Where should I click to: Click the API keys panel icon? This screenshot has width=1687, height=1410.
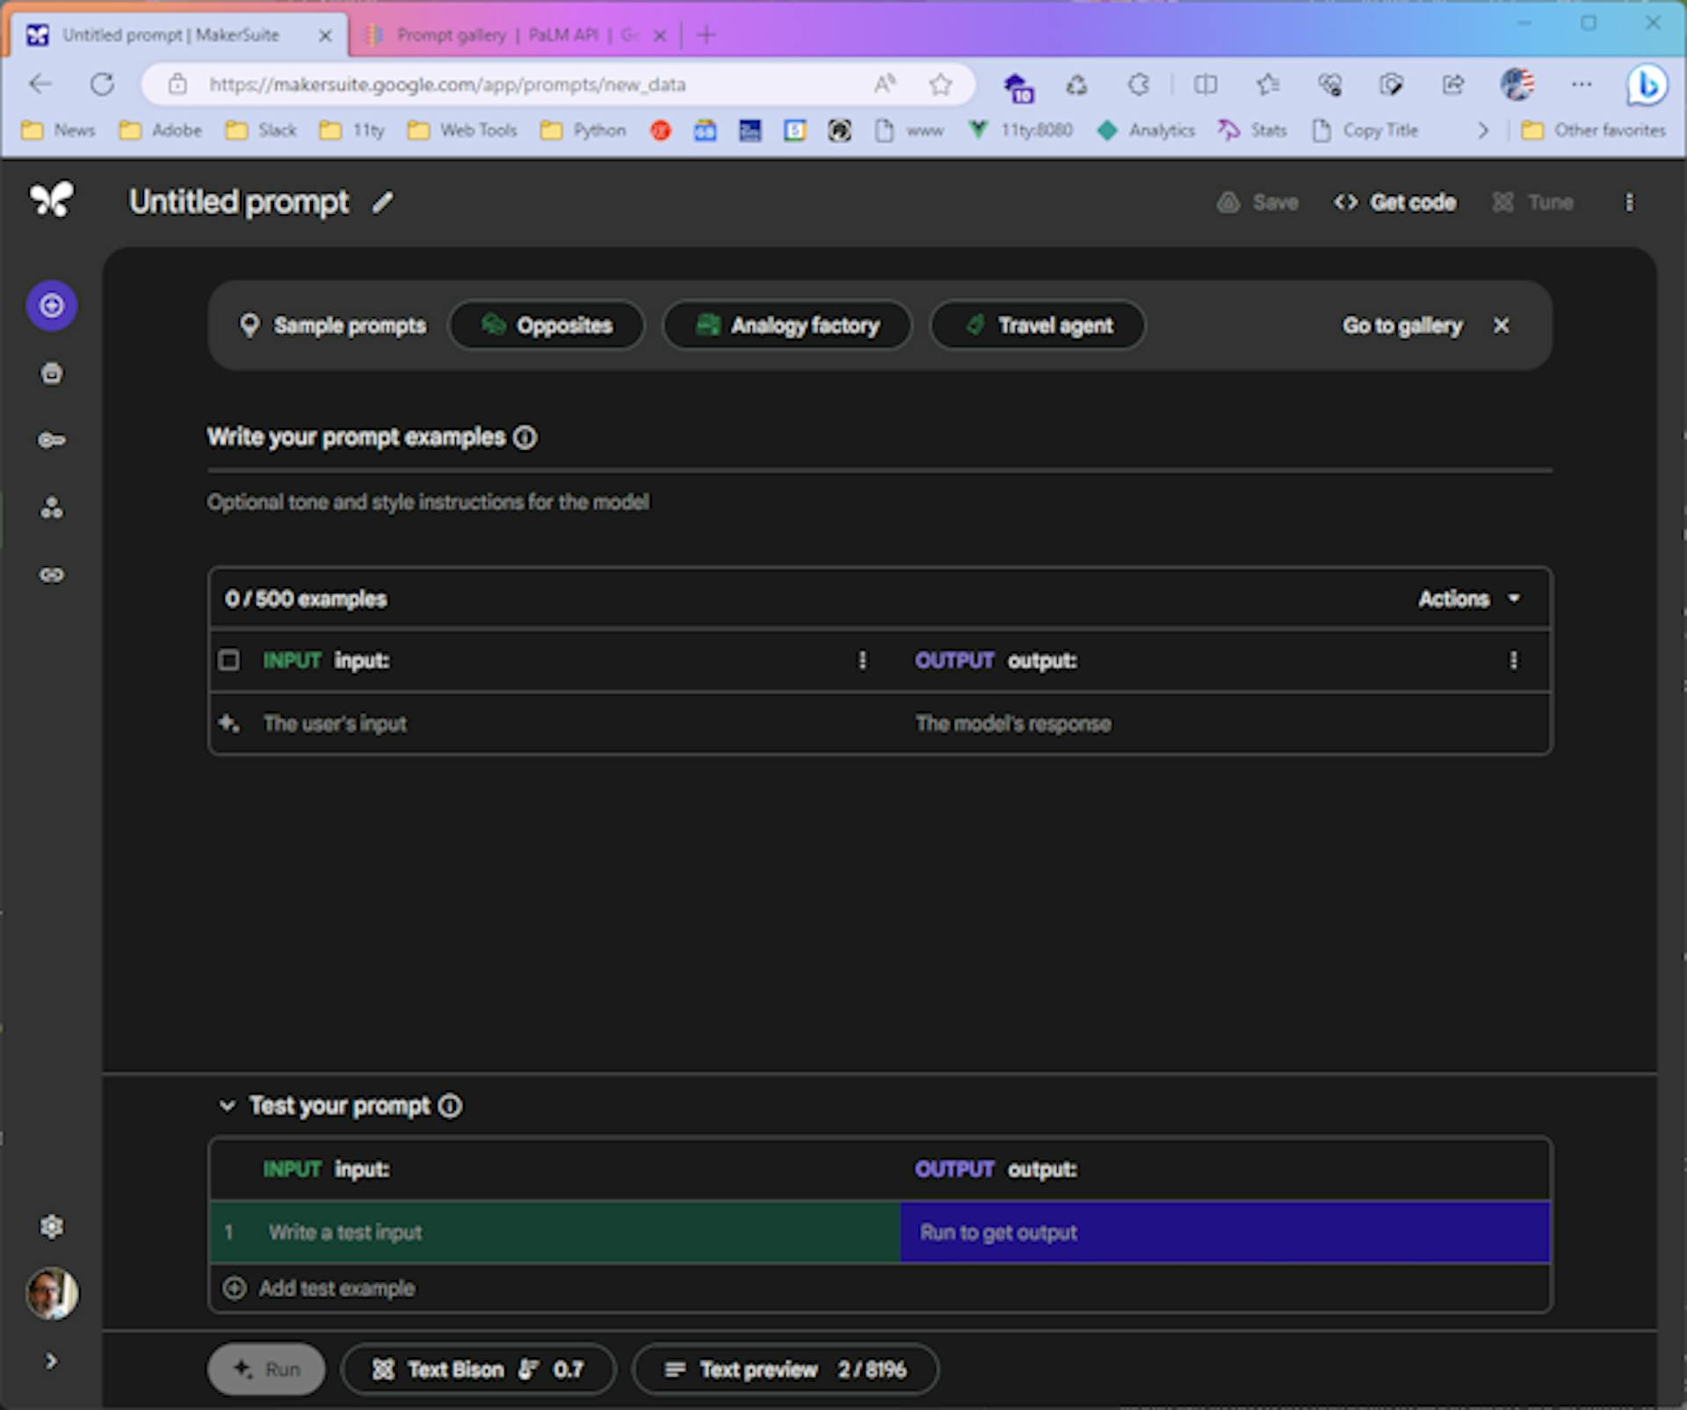(x=52, y=440)
